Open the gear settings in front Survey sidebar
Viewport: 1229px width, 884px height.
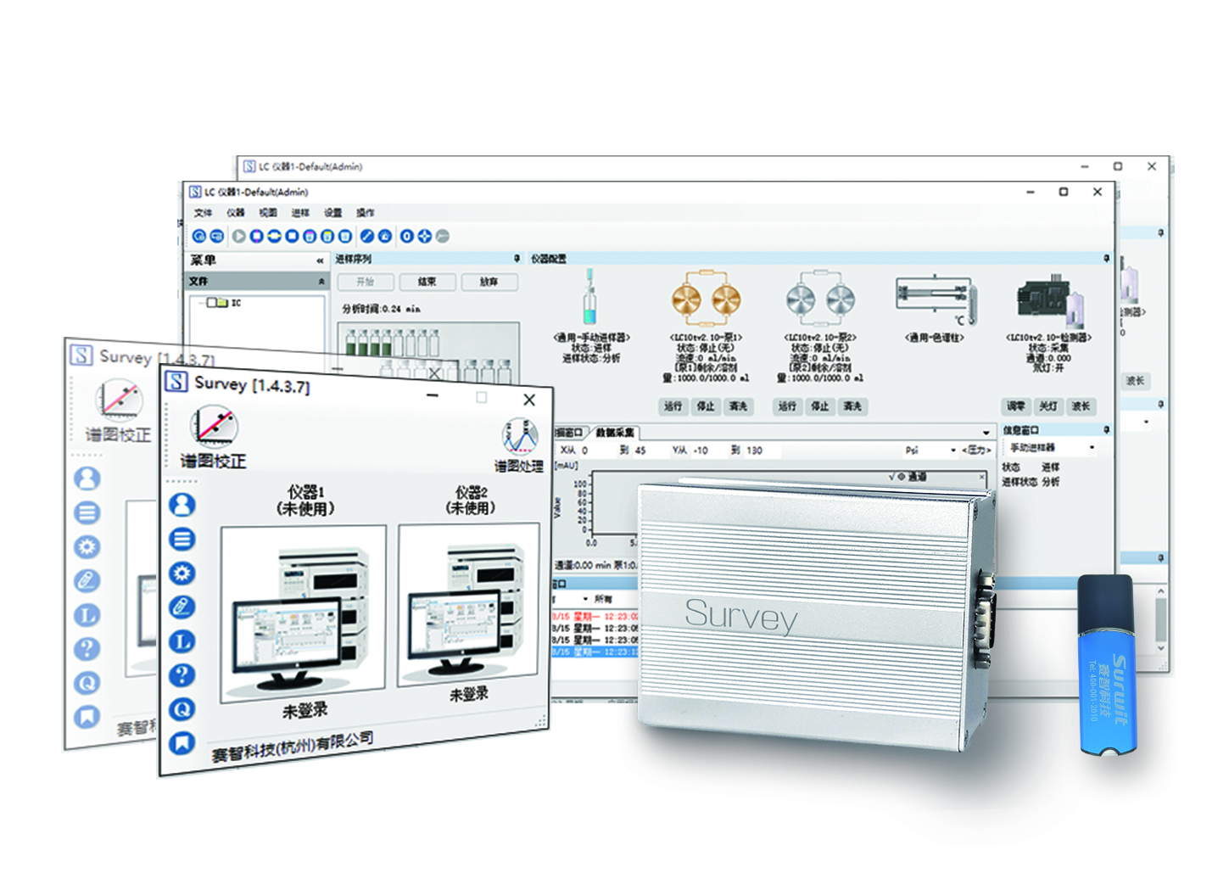point(182,573)
